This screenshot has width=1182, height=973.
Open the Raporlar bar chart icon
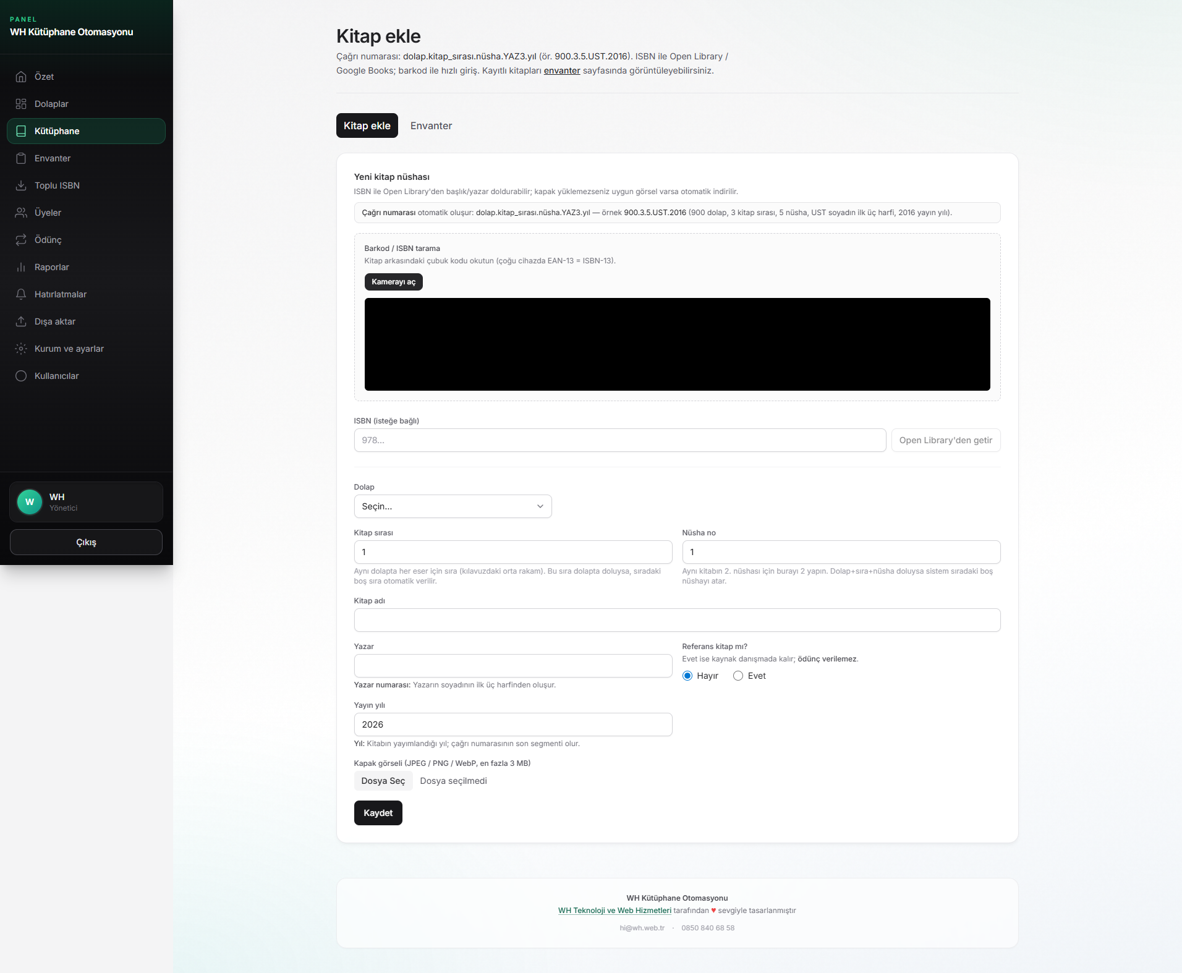[21, 267]
